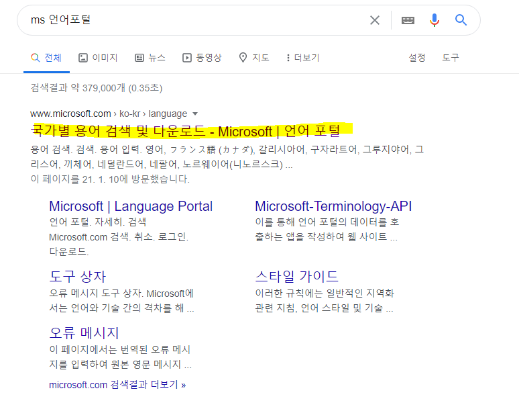Switch to the 동영상 (Videos) tab

point(202,58)
